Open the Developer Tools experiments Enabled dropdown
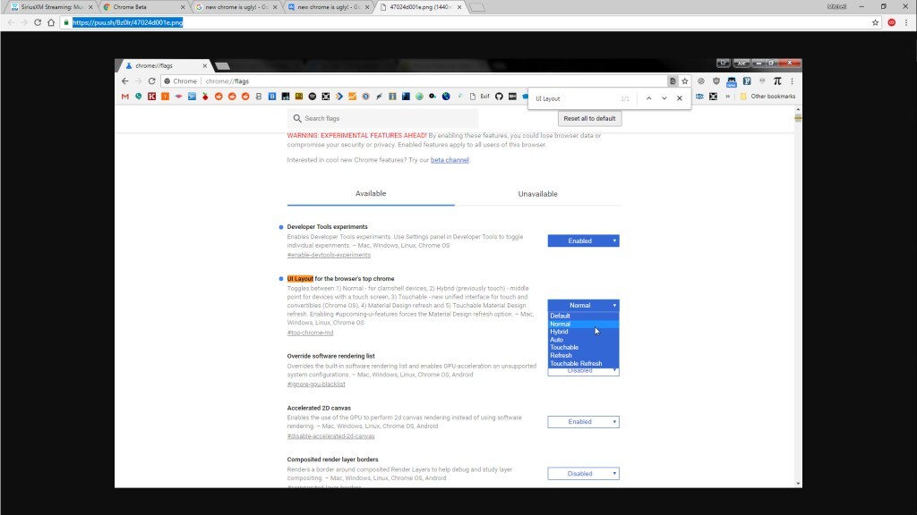Viewport: 917px width, 515px height. click(583, 241)
